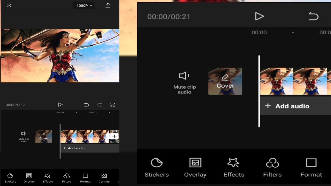Click the 00:00/00:21 timecode in the enlarged view
331x186 pixels.
tap(169, 17)
